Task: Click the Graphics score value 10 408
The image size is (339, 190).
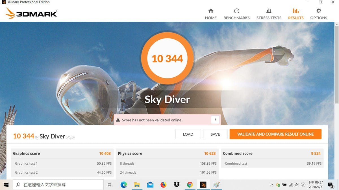Action: coord(105,153)
